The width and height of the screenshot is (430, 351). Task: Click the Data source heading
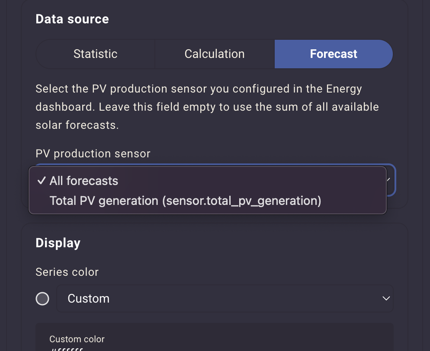72,19
